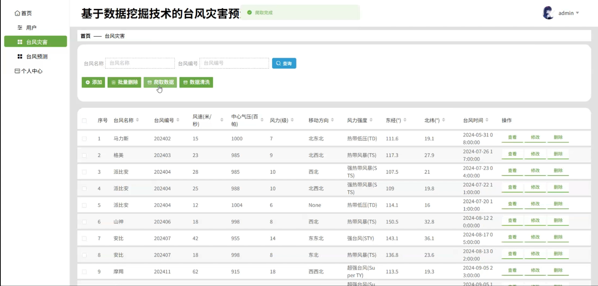Sort by 台风名称 column arrows
This screenshot has height=286, width=598.
[x=137, y=120]
